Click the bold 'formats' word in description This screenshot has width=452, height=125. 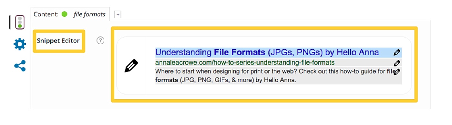[166, 80]
